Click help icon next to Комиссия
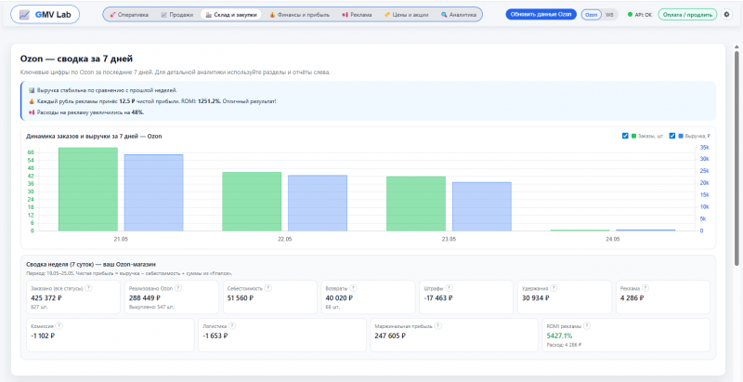Screen dimensions: 743x382 tap(59, 326)
